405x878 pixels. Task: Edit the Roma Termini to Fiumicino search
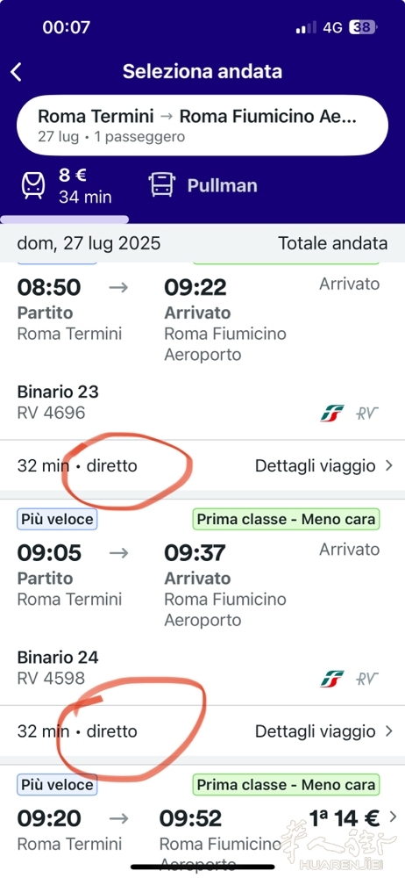[202, 125]
